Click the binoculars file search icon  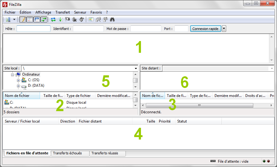(x=112, y=19)
